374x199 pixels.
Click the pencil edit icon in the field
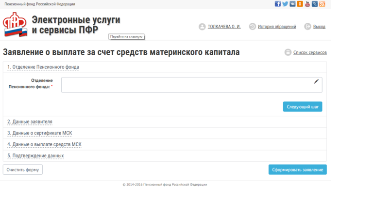(x=316, y=82)
